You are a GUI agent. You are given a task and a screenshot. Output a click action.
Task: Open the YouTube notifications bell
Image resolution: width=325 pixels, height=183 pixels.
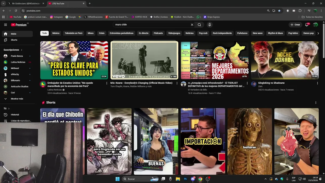click(x=307, y=25)
